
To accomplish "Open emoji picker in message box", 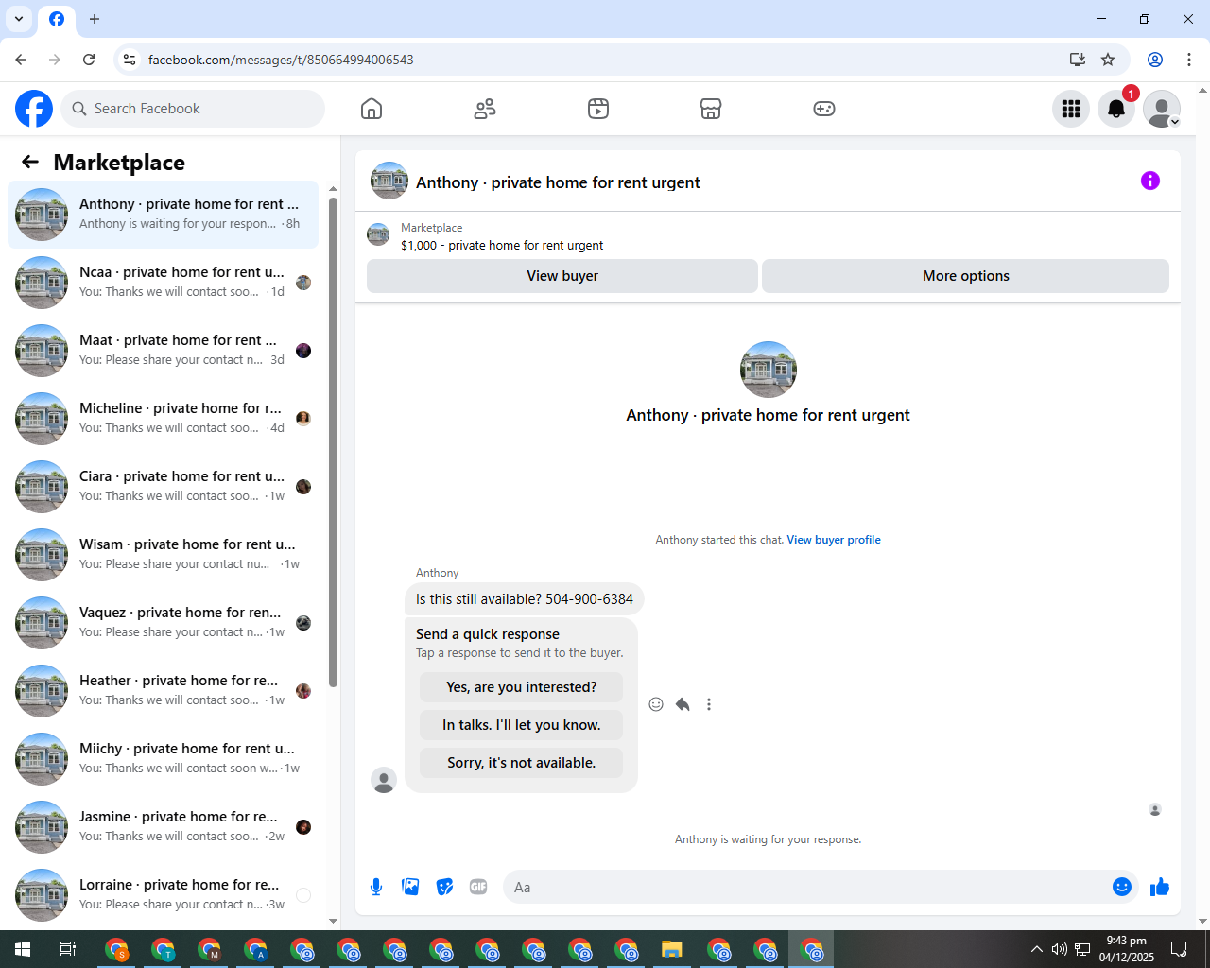I will click(x=1122, y=887).
